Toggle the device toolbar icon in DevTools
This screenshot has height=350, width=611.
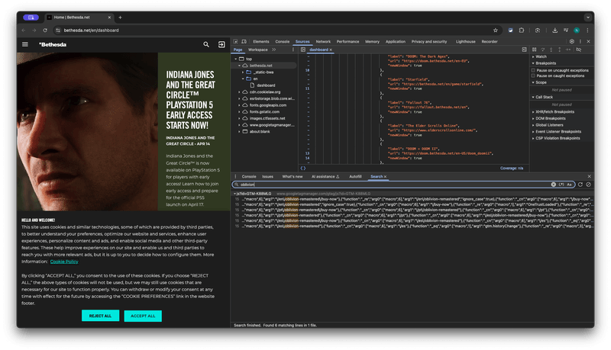(x=246, y=41)
